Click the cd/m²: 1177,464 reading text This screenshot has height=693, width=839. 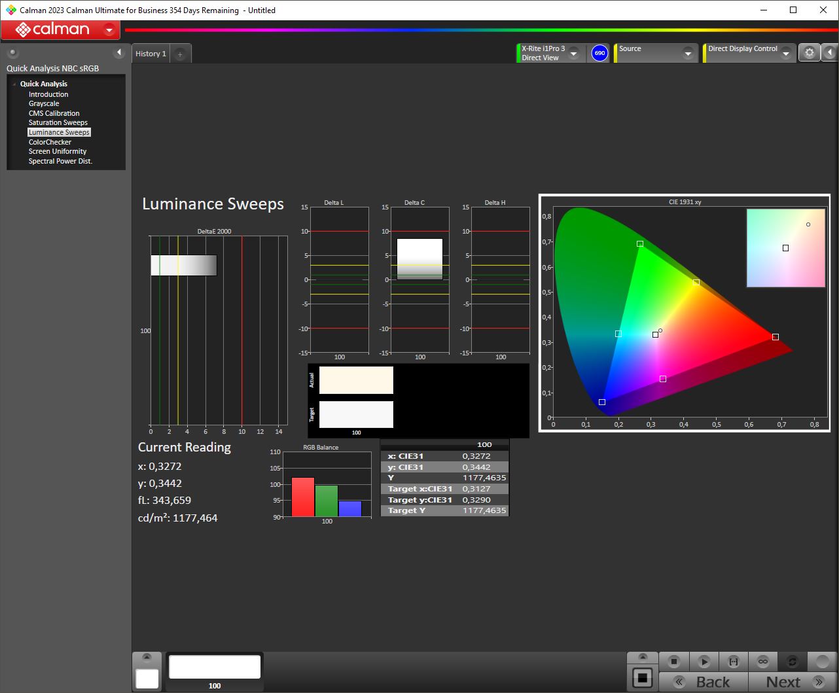[x=178, y=518]
